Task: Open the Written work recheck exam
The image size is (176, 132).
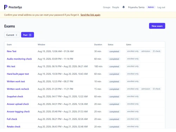Action: click(x=18, y=89)
